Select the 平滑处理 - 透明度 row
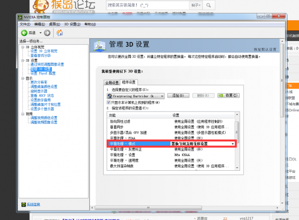This screenshot has height=220, width=299. pyautogui.click(x=170, y=160)
